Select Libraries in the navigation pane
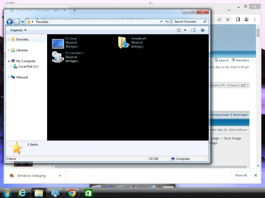 coord(22,50)
